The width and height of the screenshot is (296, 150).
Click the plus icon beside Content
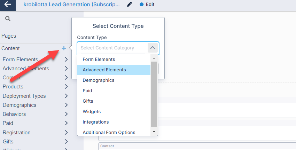tap(64, 48)
